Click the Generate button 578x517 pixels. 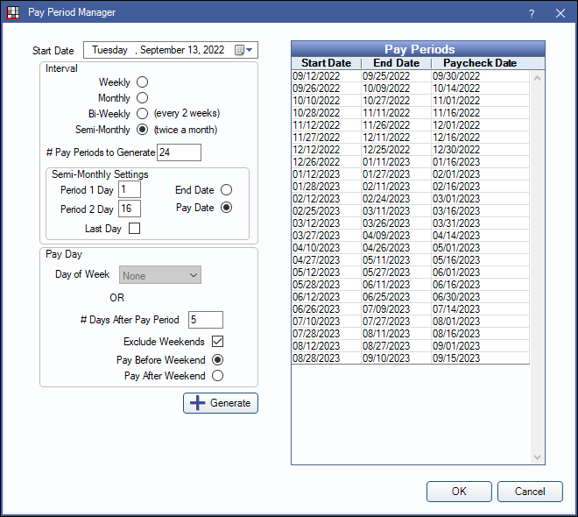click(221, 403)
